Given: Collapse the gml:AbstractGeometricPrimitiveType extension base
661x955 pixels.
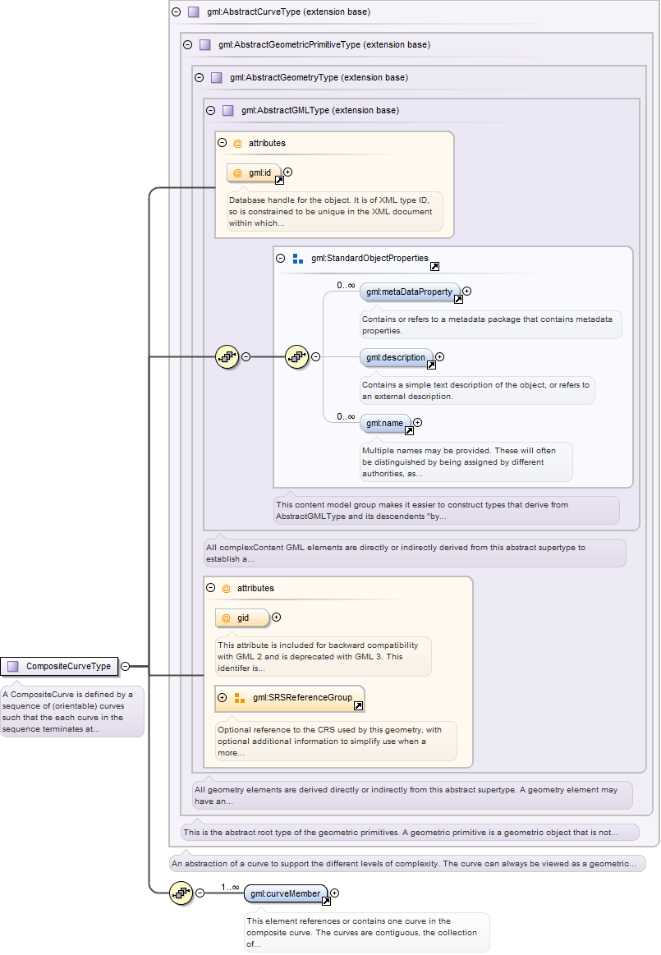Looking at the screenshot, I should pyautogui.click(x=188, y=44).
